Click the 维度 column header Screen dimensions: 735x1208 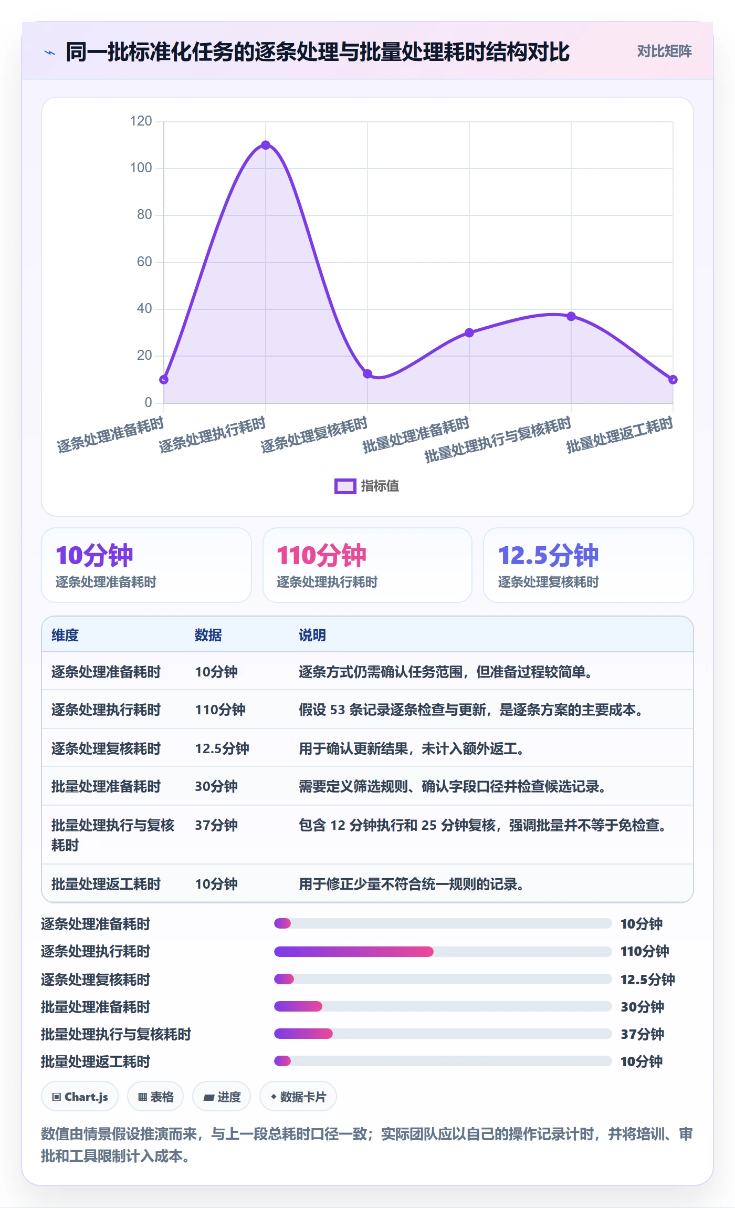pyautogui.click(x=65, y=635)
